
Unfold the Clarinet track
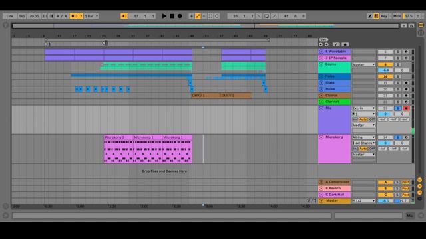point(321,102)
